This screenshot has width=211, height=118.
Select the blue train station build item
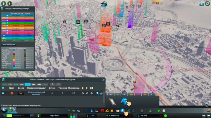(x=124, y=101)
